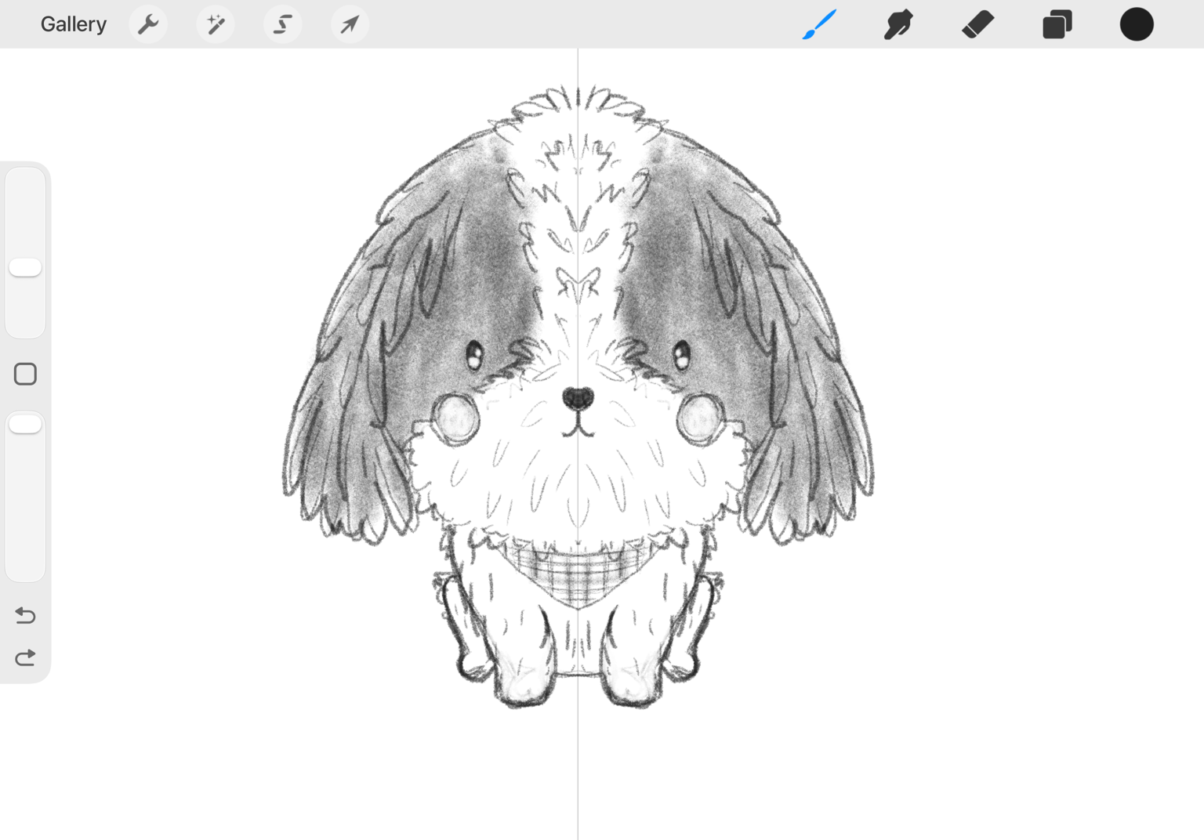Viewport: 1204px width, 840px height.
Task: Open the Actions wrench menu
Action: pos(148,24)
